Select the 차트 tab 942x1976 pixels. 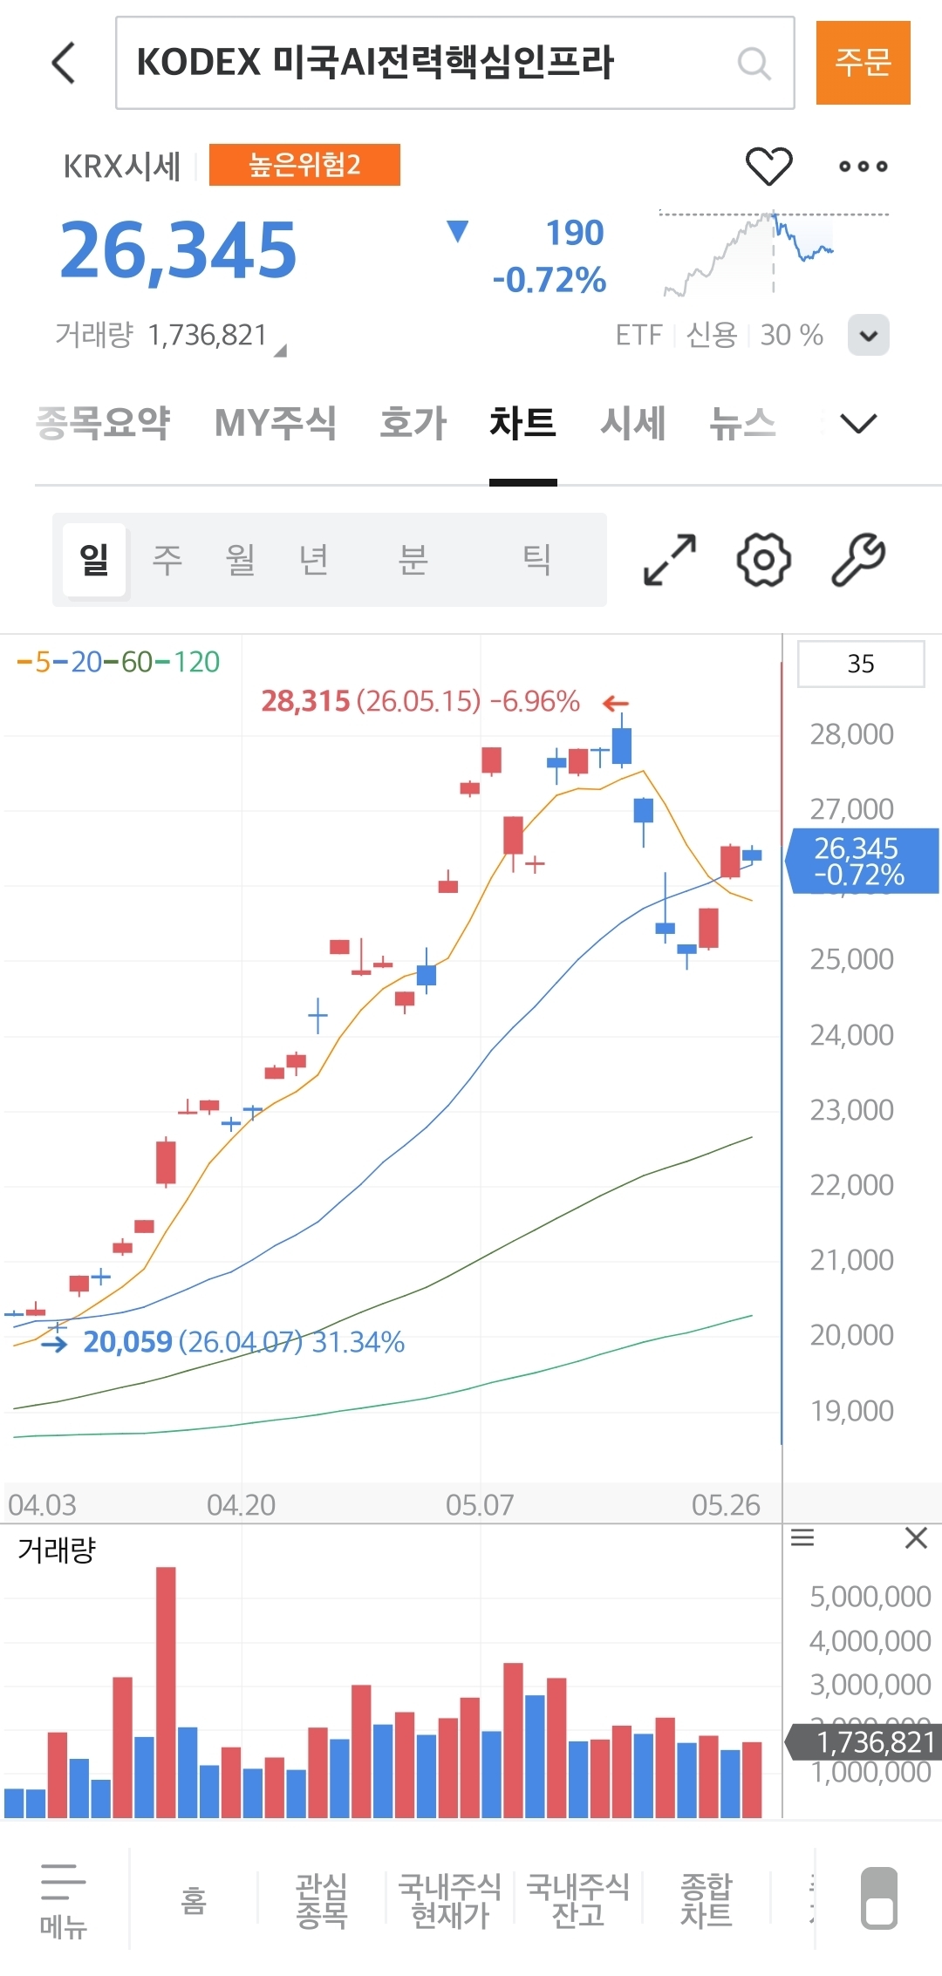tap(522, 423)
